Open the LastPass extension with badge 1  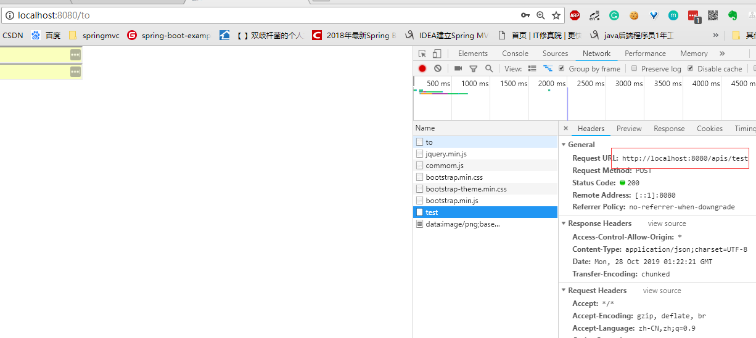point(694,17)
